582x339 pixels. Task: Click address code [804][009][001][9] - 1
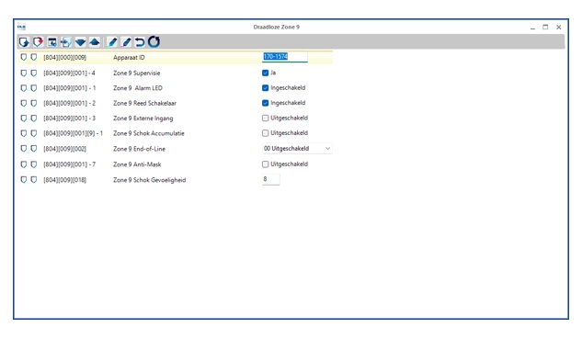[74, 133]
